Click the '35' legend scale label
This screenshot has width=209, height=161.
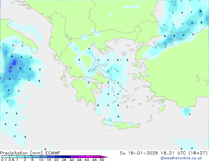coord(79,160)
